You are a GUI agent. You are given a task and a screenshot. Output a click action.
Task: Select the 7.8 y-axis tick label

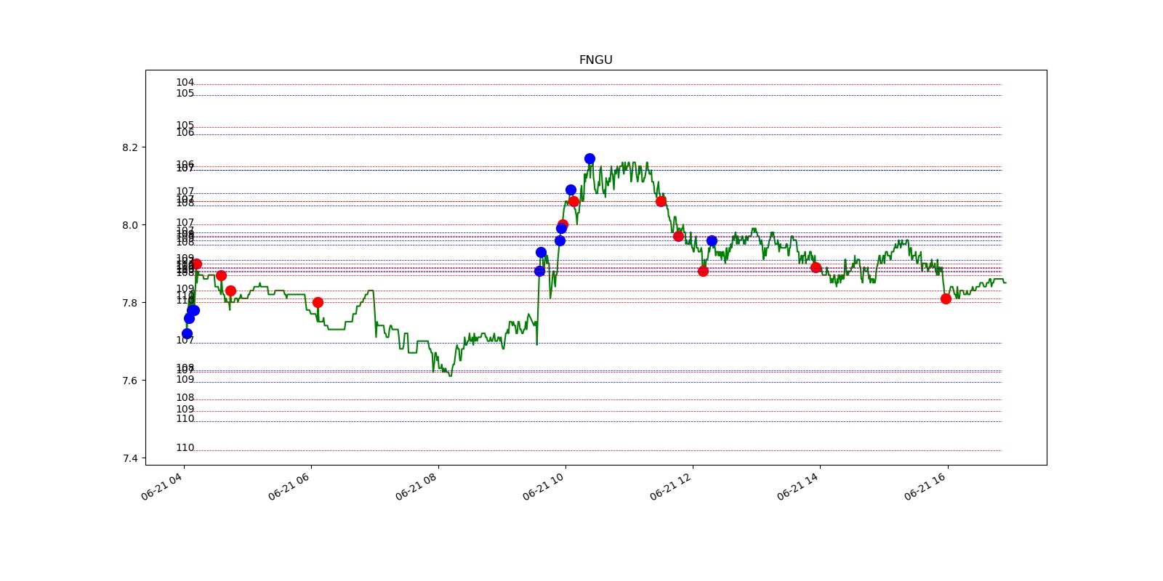(x=129, y=303)
